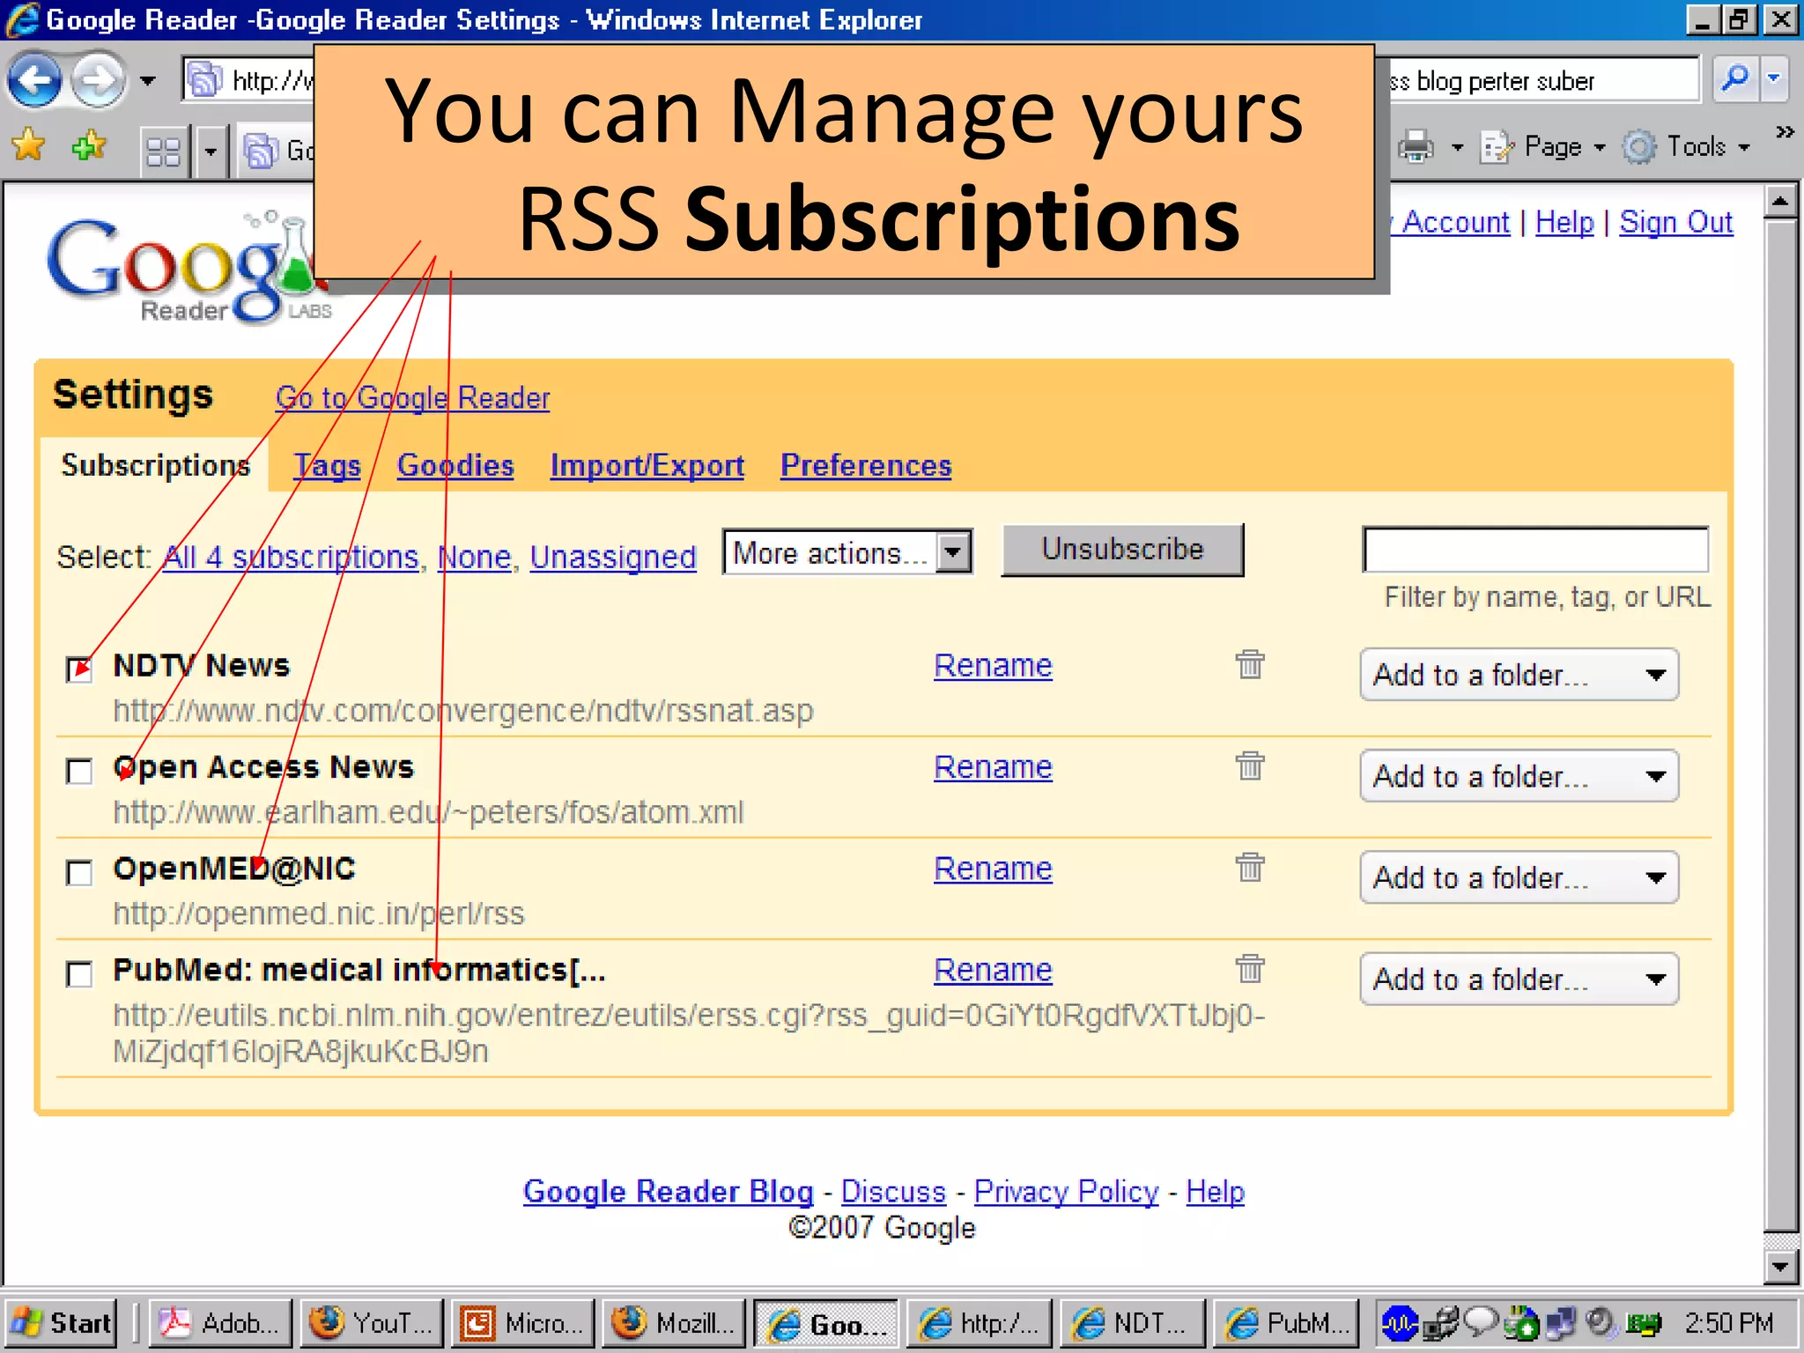Toggle the Open Access News checkbox
This screenshot has height=1353, width=1804.
click(x=79, y=771)
